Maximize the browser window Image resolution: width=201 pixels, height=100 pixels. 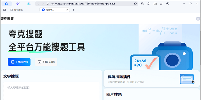coord(191,3)
